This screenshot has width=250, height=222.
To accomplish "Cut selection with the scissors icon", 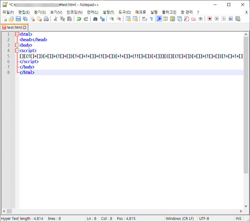I will point(56,19).
